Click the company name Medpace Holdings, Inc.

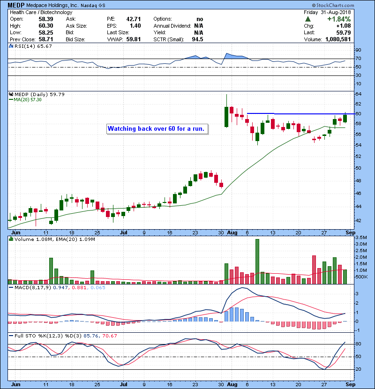pos(52,5)
